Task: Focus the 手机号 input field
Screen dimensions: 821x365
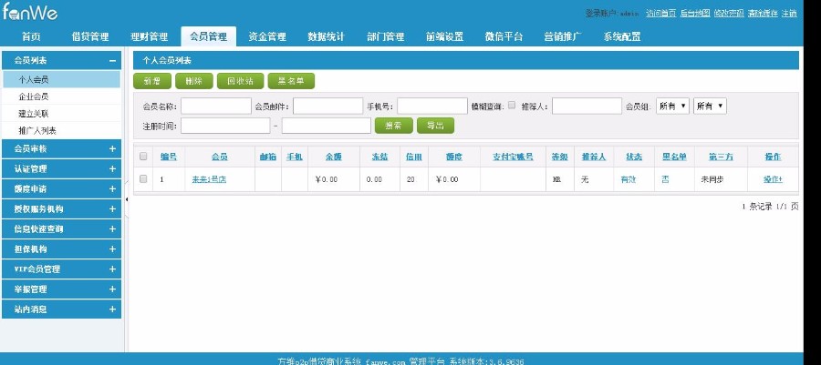Action: pyautogui.click(x=432, y=106)
